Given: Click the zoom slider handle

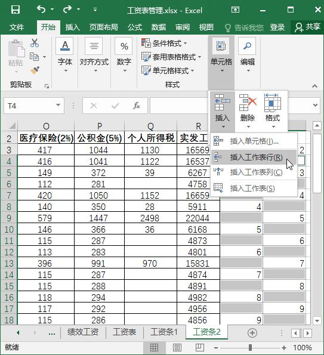Looking at the screenshot, I should point(250,347).
